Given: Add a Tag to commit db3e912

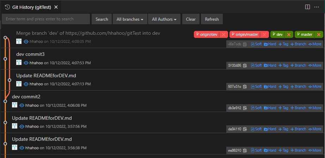Looking at the screenshot, I should (x=283, y=108).
